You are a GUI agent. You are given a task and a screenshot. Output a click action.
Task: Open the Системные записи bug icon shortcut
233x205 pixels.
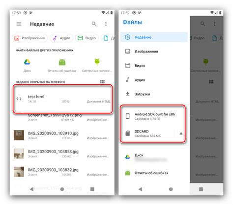(x=97, y=62)
